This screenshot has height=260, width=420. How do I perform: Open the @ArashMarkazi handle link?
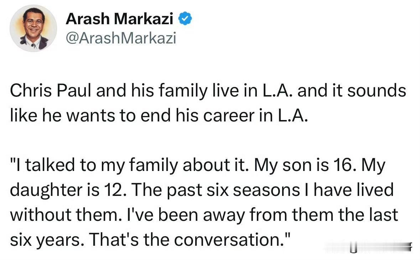point(121,38)
